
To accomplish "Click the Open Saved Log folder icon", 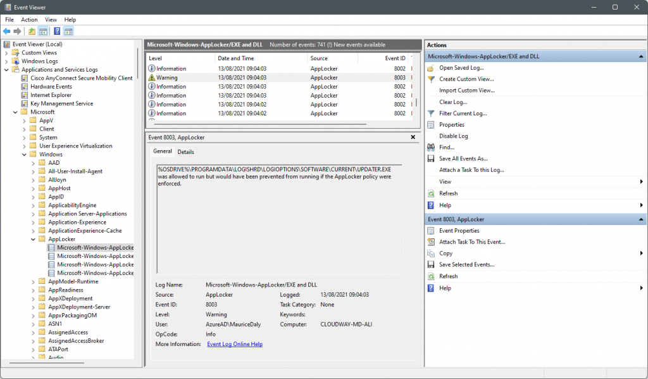I will coord(431,68).
